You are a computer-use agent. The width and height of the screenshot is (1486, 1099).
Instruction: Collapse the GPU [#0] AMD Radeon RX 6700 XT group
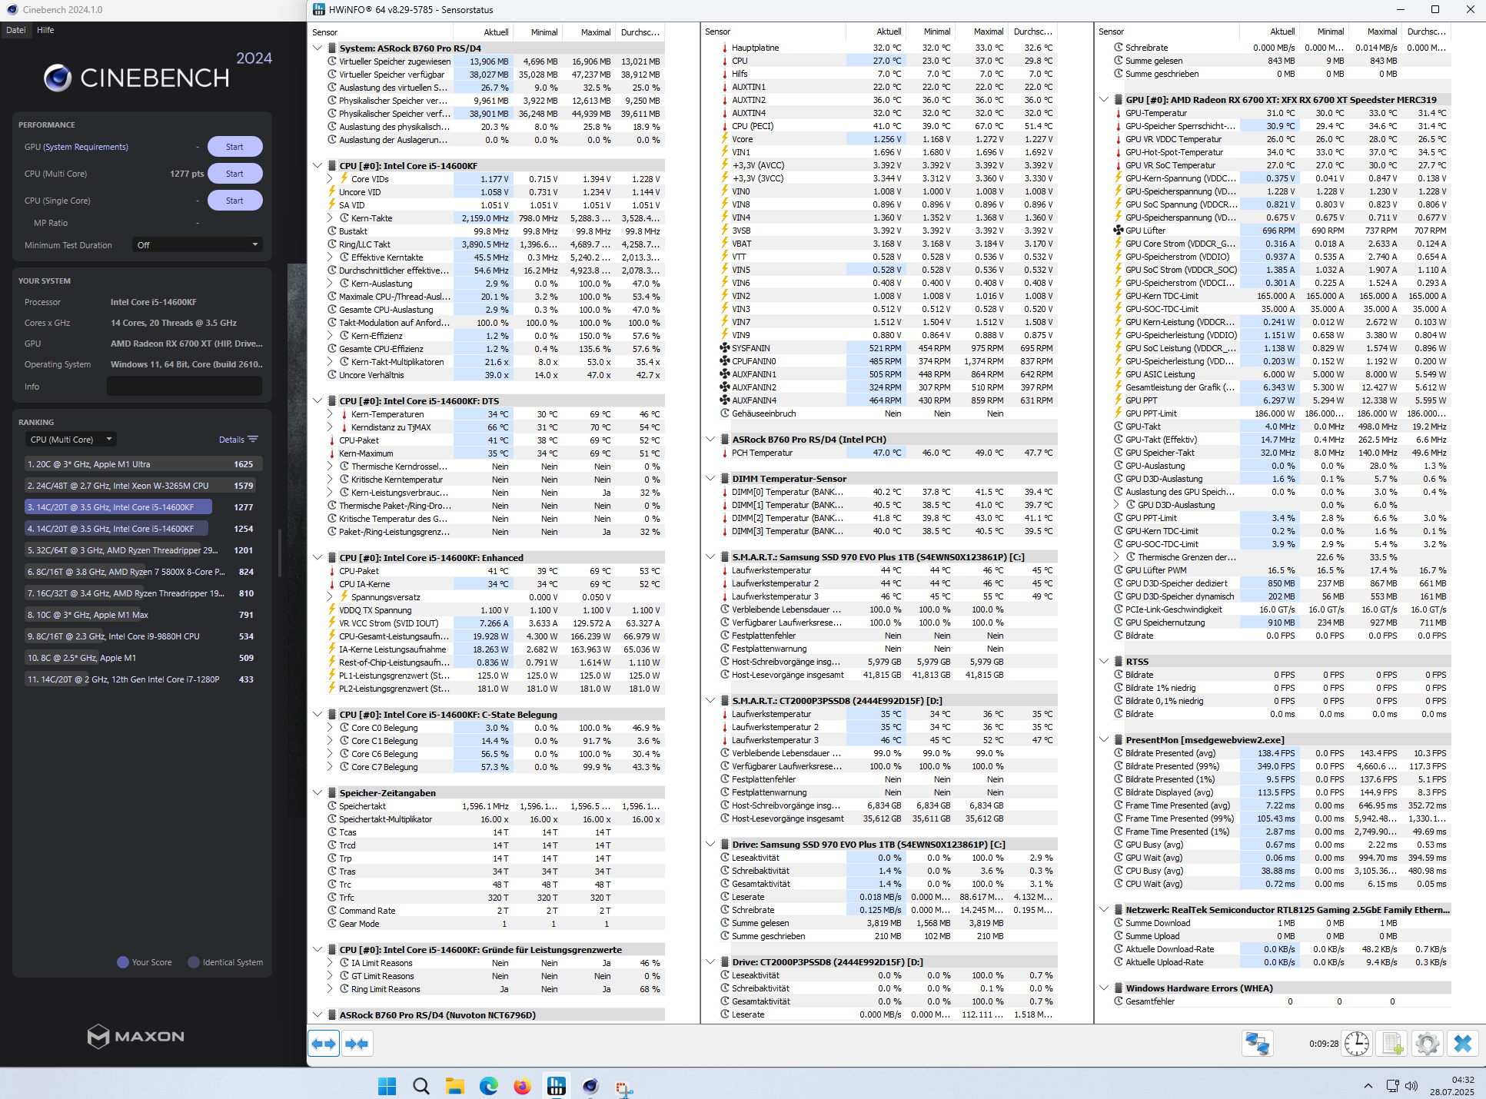[x=1104, y=99]
